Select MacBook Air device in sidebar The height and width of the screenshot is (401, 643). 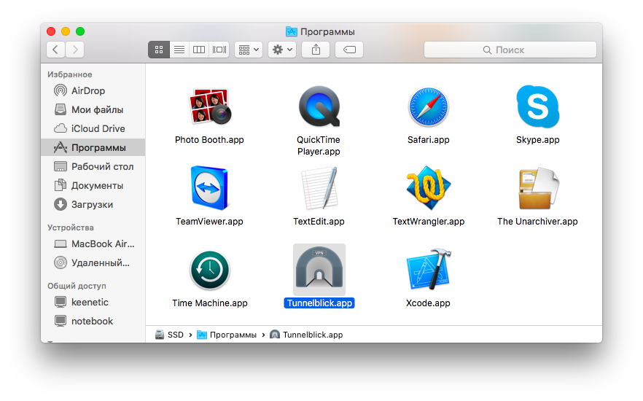tap(93, 244)
